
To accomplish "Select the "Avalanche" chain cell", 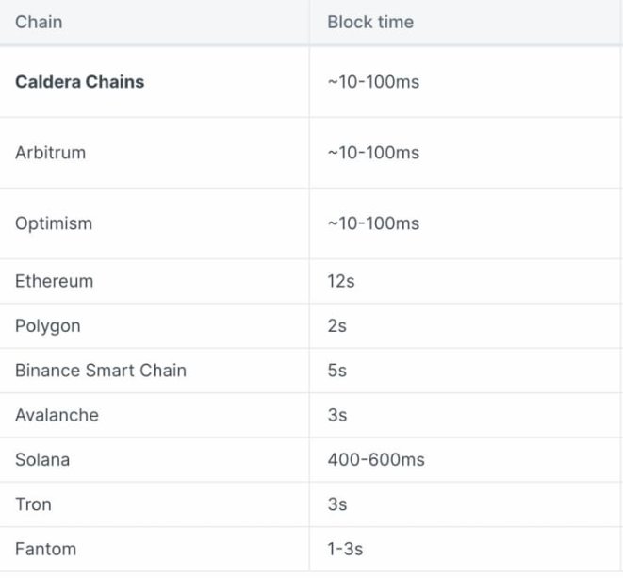I will (x=57, y=415).
